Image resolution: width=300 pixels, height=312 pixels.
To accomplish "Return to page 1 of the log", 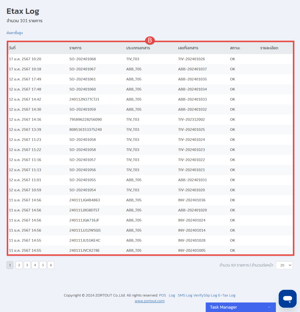I will [x=10, y=265].
